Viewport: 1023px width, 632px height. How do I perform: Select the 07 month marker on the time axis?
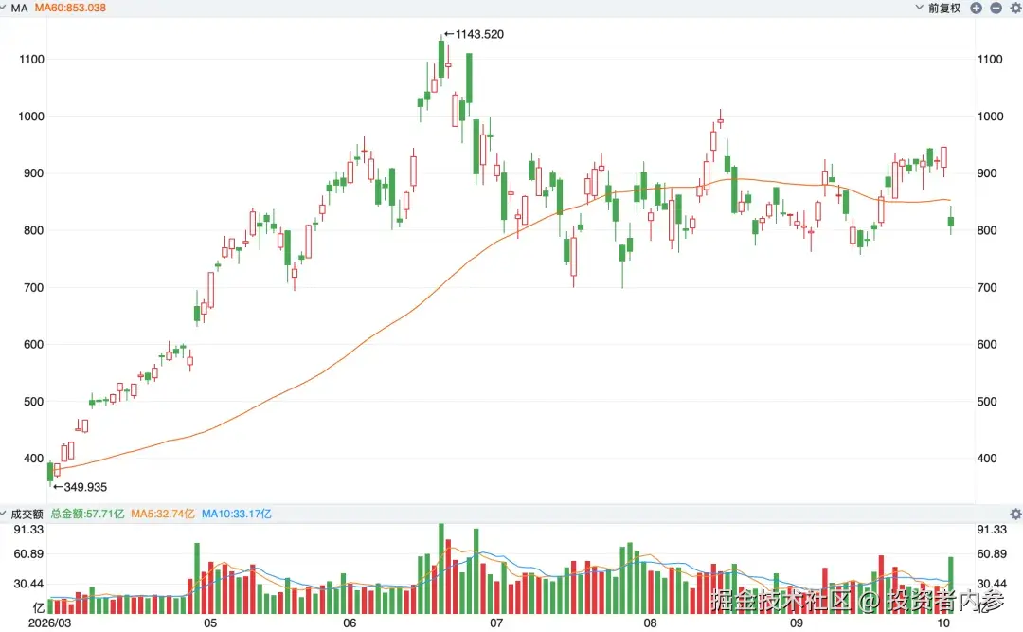pos(496,623)
